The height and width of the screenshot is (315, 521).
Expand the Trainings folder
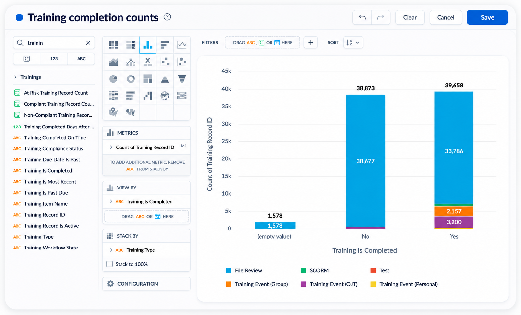(15, 77)
